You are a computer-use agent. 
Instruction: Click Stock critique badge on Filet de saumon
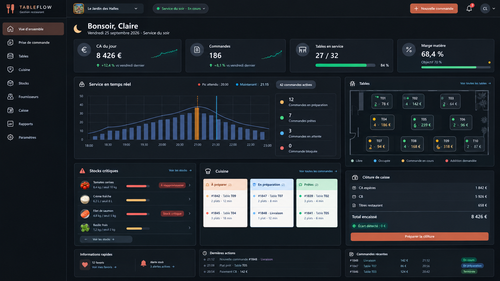[x=172, y=214]
